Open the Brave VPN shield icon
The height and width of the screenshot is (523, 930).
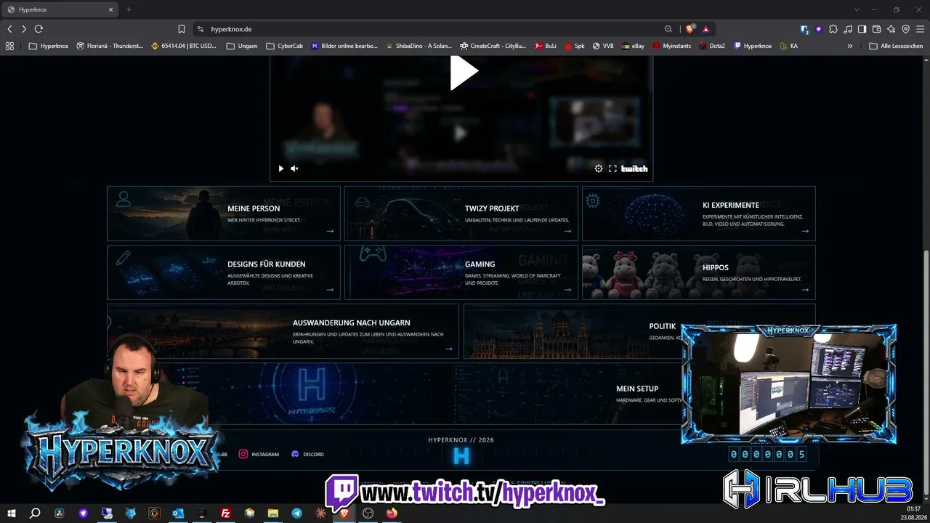(905, 29)
